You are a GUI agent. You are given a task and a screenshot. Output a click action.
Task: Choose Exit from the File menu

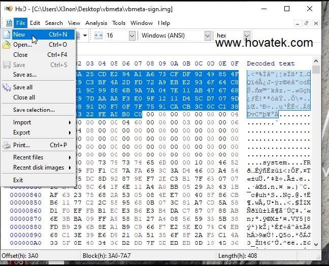pos(38,180)
